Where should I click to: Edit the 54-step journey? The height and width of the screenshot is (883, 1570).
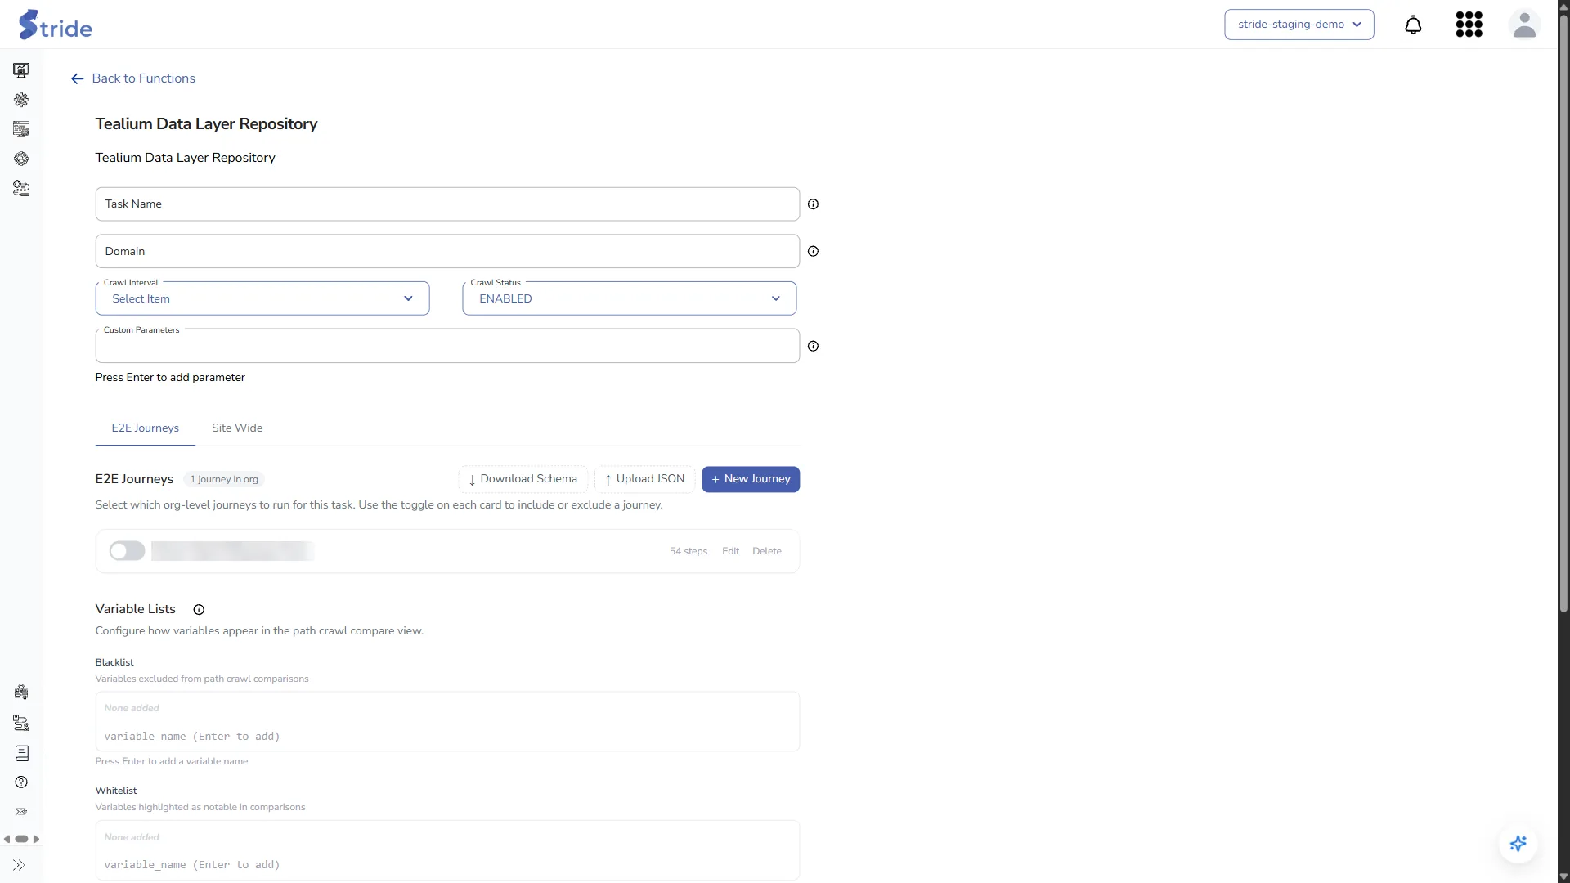730,552
